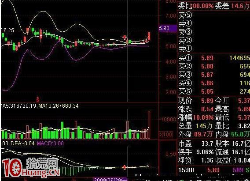Viewport: 250px width, 181px height.
Task: Click the 卖⑤ label
Action: click(x=185, y=15)
